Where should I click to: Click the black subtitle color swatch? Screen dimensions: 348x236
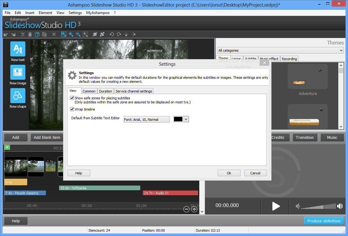pos(178,119)
